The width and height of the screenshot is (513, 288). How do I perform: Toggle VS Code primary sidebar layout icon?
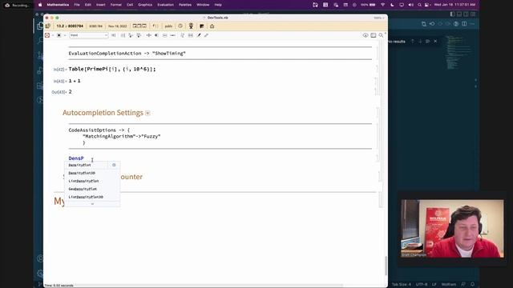pyautogui.click(x=452, y=14)
